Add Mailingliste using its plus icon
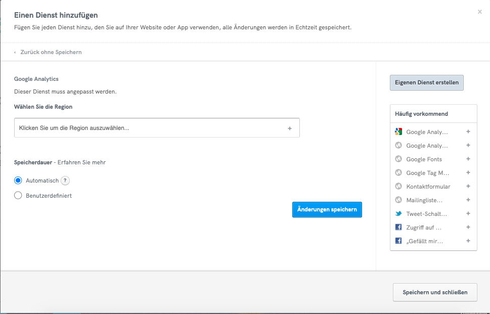Screen dimensions: 490x314 coord(468,200)
